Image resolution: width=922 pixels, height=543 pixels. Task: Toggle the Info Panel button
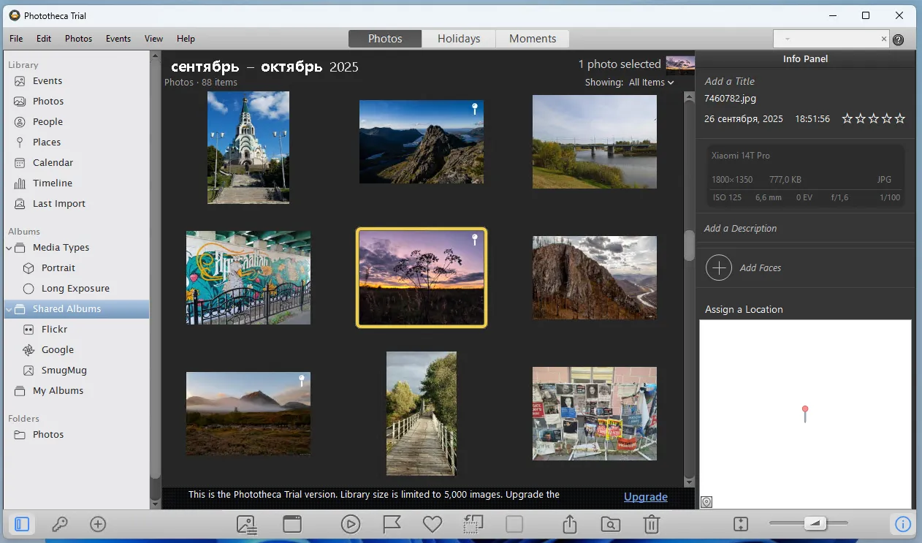(x=903, y=524)
